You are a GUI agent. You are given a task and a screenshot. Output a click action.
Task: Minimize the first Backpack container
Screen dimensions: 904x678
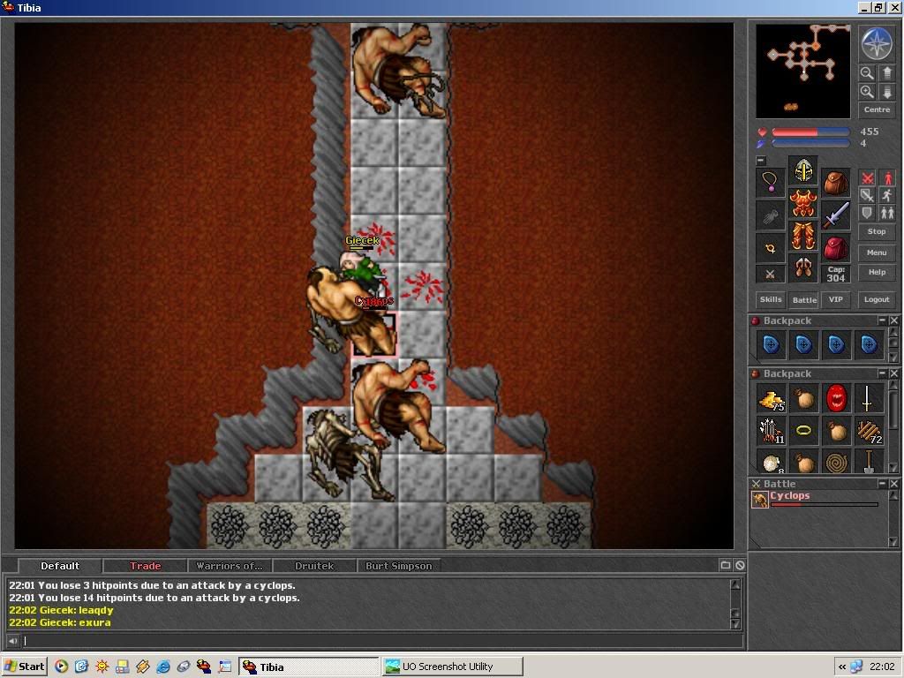pyautogui.click(x=882, y=320)
